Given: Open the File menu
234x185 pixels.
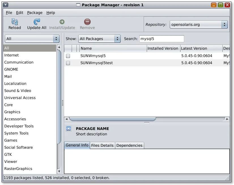Looking at the screenshot, I should point(9,13).
